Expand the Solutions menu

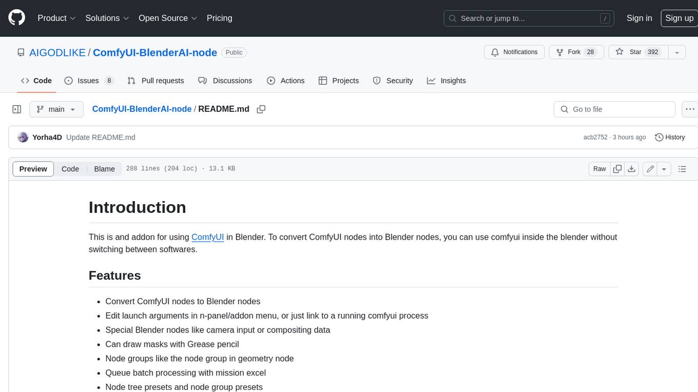[x=107, y=18]
